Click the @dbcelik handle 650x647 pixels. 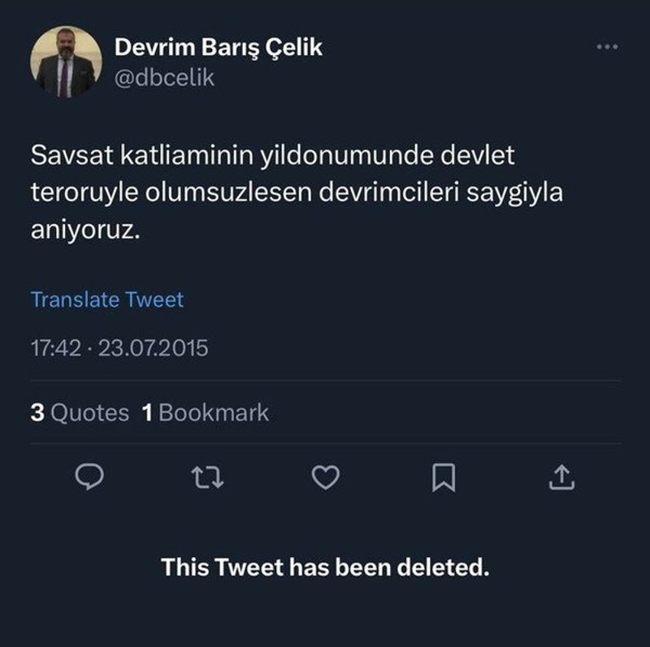pyautogui.click(x=165, y=78)
